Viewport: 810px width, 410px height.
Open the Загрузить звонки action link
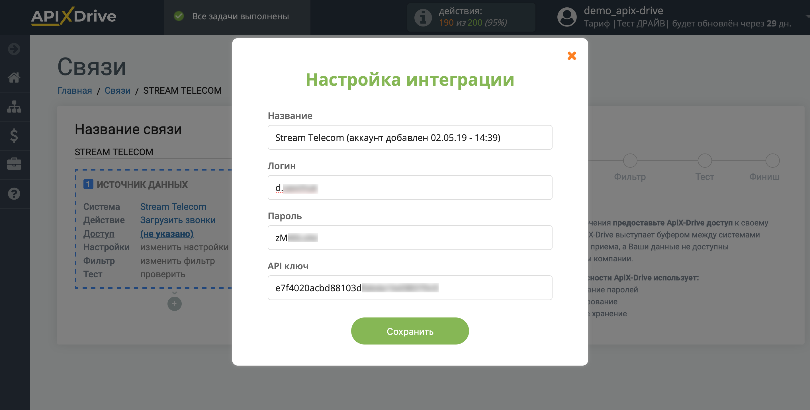point(178,220)
